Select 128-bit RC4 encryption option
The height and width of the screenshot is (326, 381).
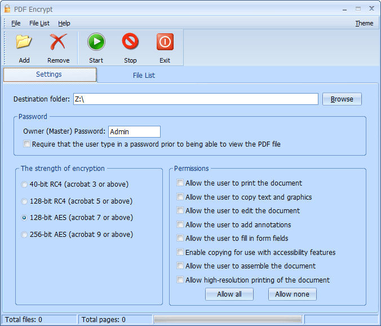click(24, 201)
